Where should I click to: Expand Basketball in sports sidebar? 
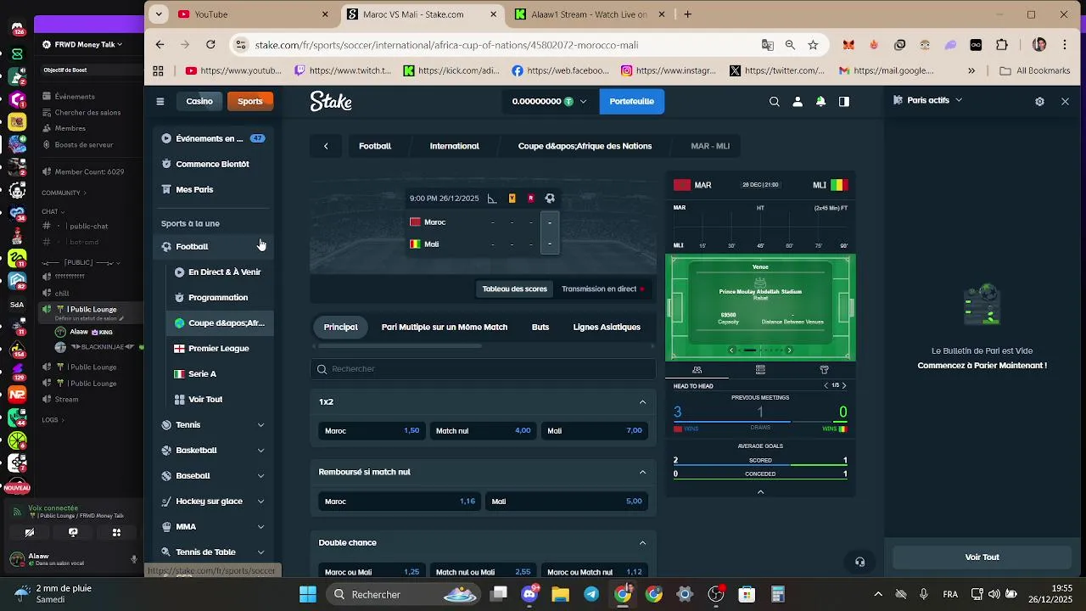(260, 451)
